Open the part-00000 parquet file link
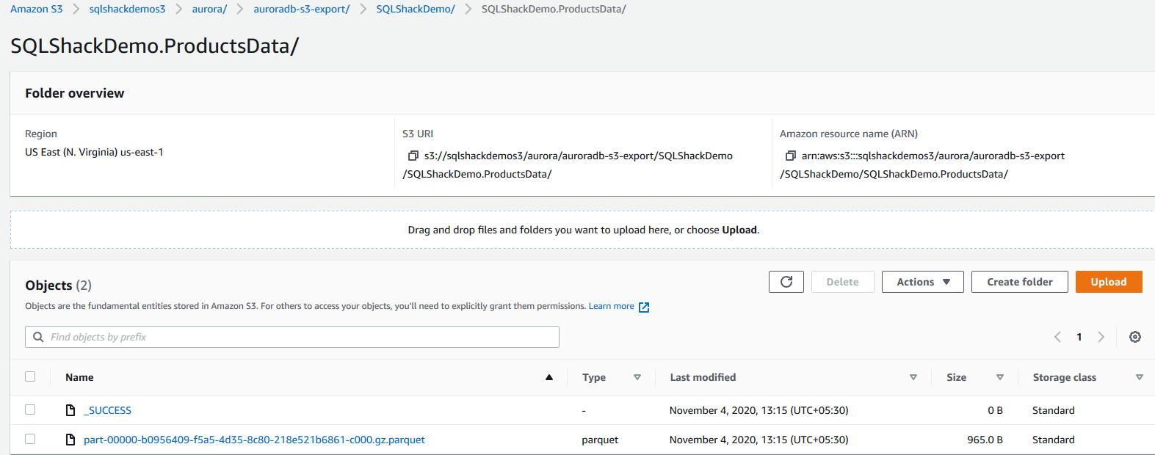Image resolution: width=1155 pixels, height=455 pixels. tap(254, 440)
